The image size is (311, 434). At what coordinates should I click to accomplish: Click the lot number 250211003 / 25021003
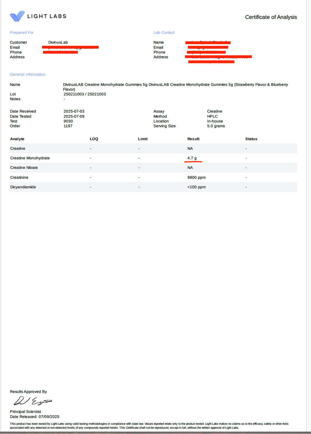tap(84, 94)
